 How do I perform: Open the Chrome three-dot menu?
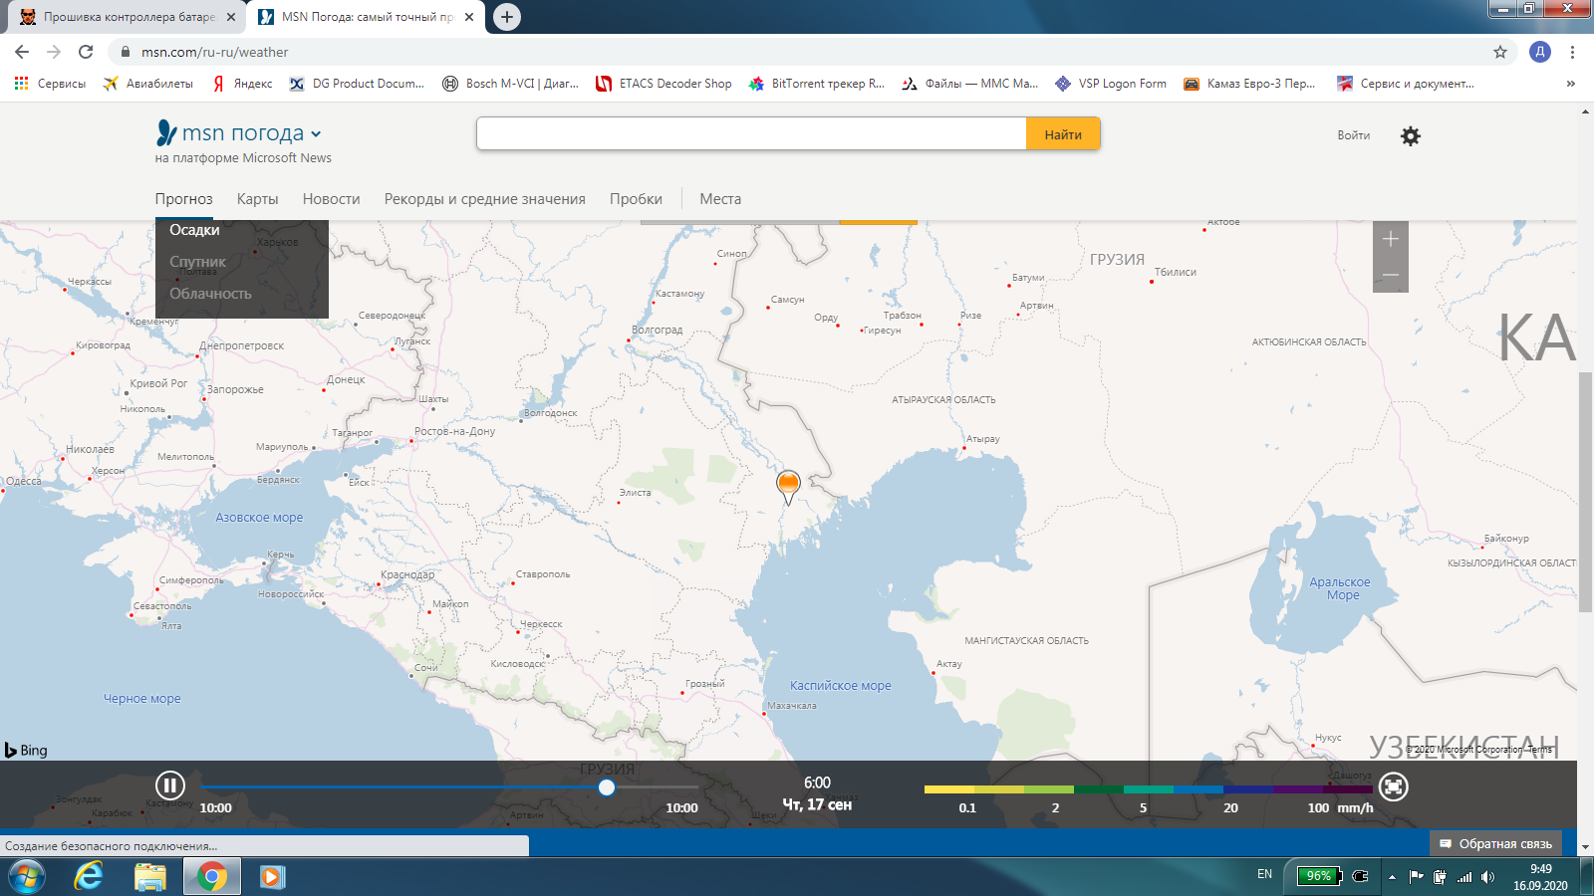[x=1572, y=52]
